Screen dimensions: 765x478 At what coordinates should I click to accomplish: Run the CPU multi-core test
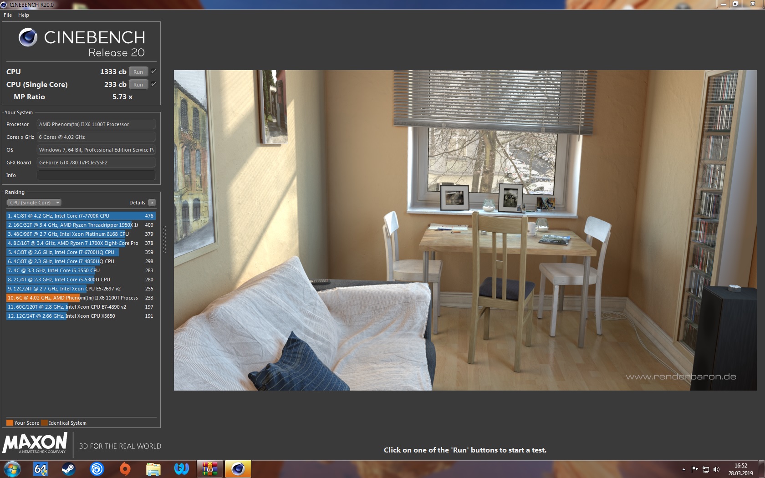[138, 72]
